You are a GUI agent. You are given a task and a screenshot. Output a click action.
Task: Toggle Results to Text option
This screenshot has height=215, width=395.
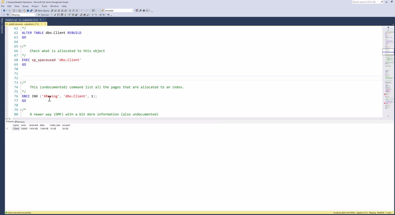tap(81, 15)
